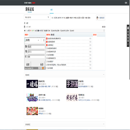
Task: Toggle the collapse arrow on the announcement bar
Action: tap(104, 31)
